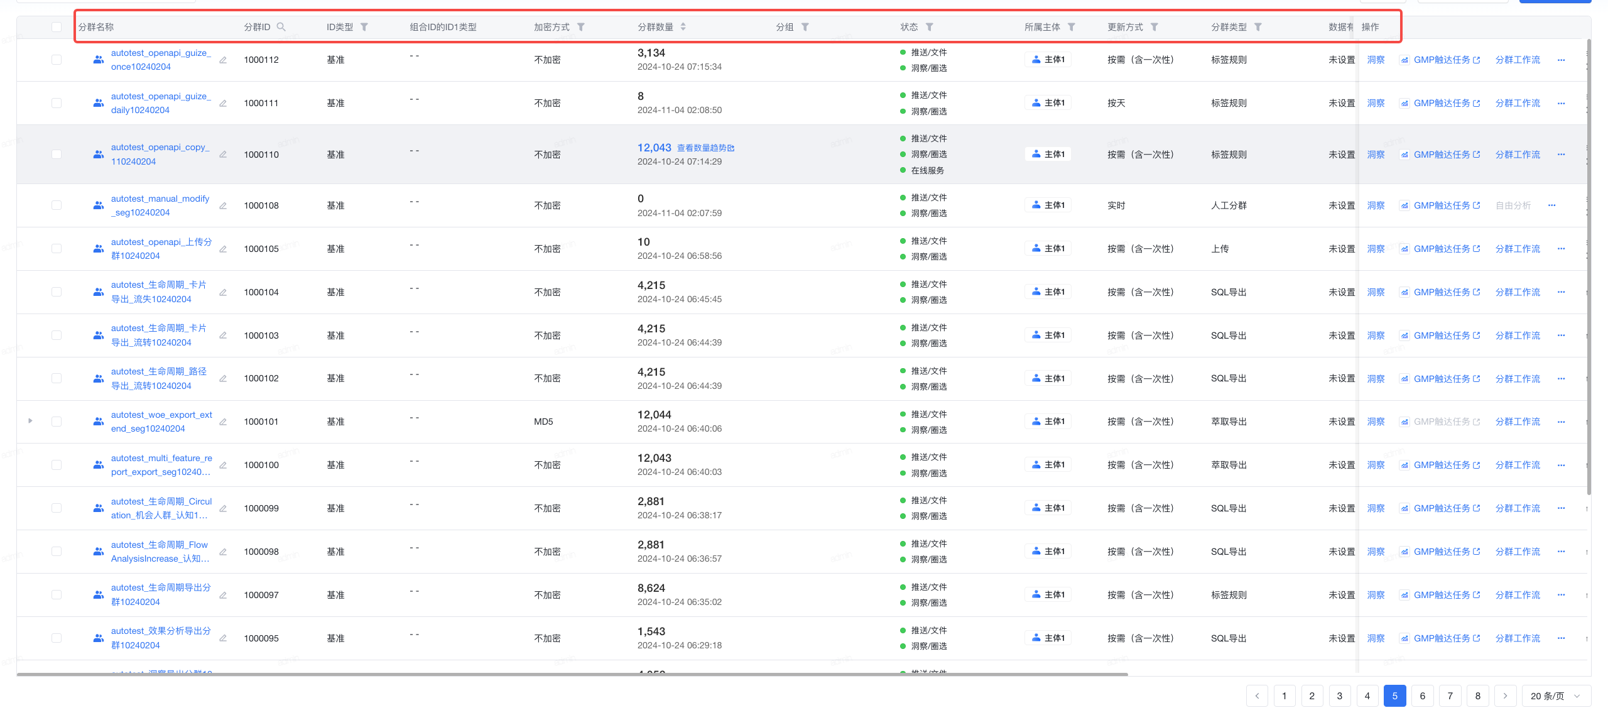
Task: Check the box for row 1000111
Action: tap(57, 103)
